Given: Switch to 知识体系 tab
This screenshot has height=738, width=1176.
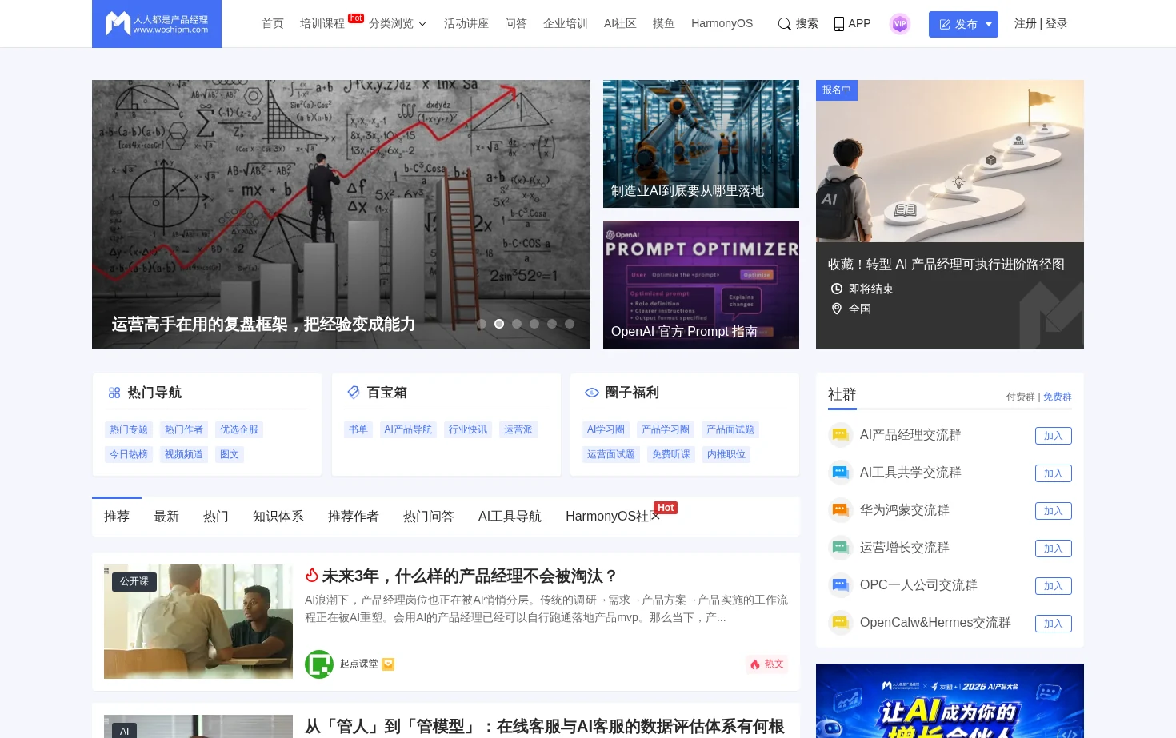Looking at the screenshot, I should (x=278, y=517).
